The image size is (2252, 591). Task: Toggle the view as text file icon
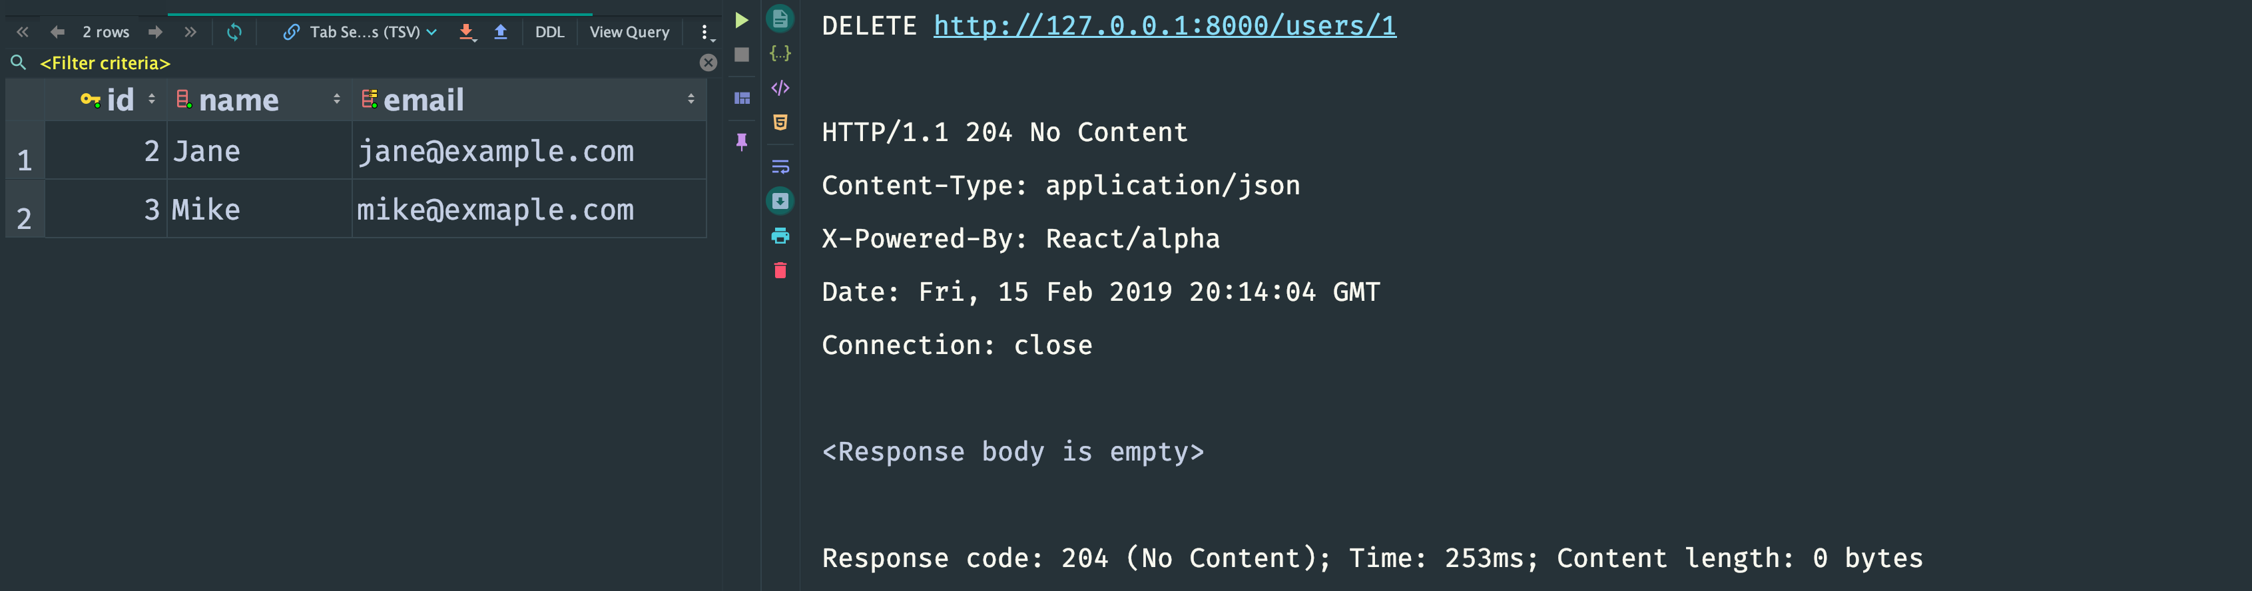780,19
